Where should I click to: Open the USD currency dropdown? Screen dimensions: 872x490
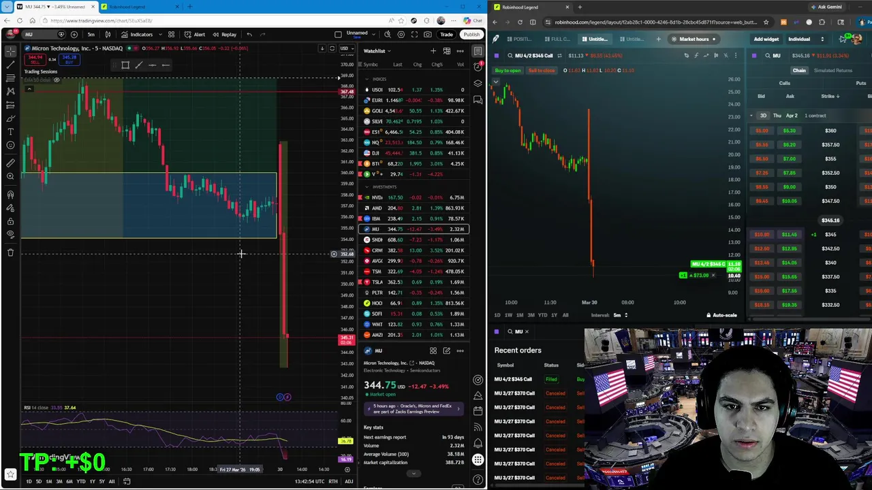click(x=345, y=48)
